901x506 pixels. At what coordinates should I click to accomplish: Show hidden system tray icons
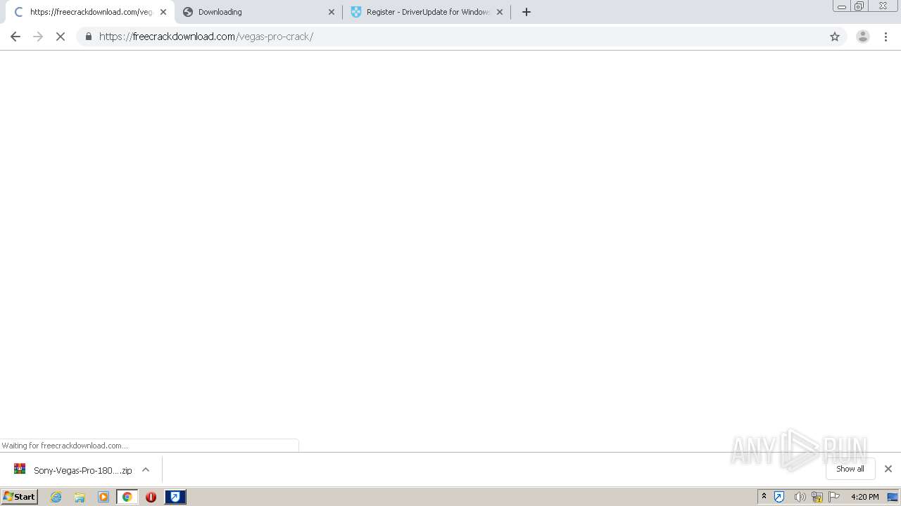[764, 497]
